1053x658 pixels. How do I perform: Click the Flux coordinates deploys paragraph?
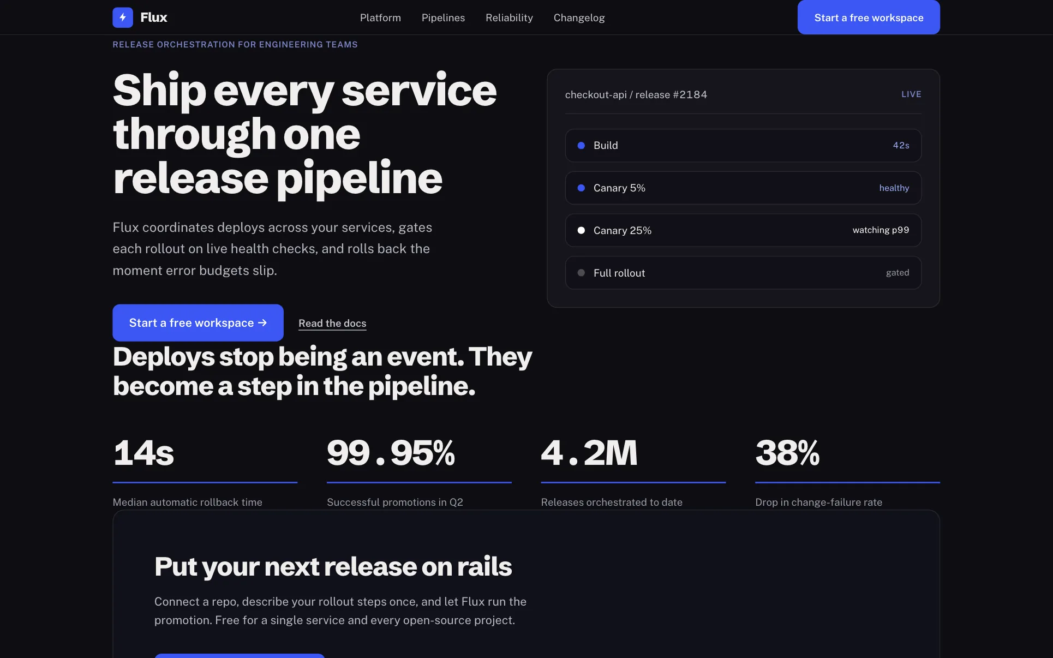pos(272,249)
